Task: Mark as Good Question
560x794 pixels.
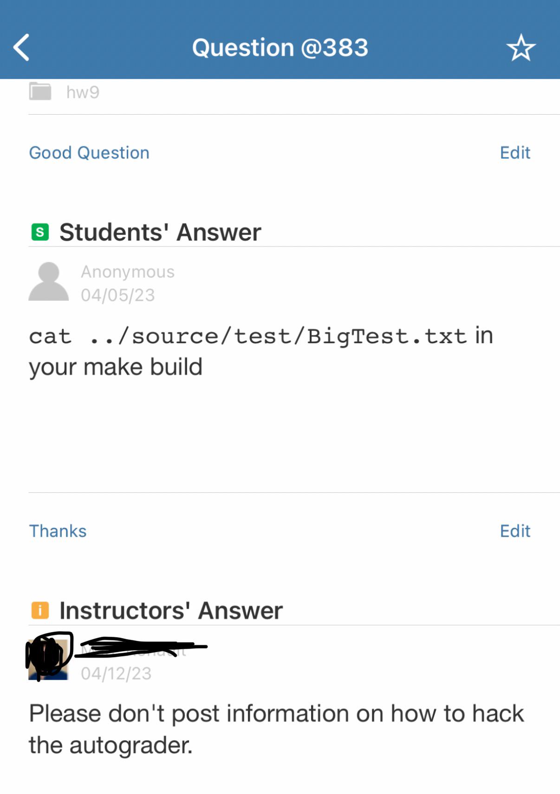Action: click(x=89, y=153)
